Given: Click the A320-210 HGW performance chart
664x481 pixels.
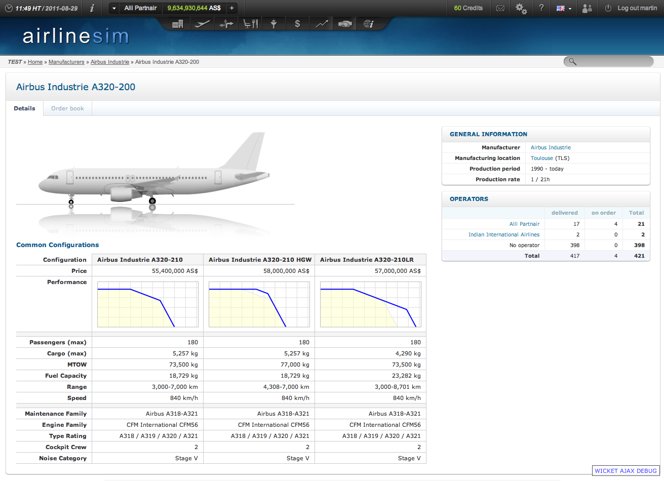Looking at the screenshot, I should pos(259,304).
